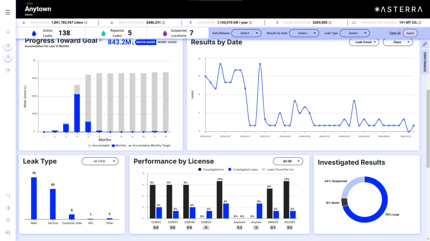This screenshot has width=430, height=241.
Task: Click the link icon above Downloads
Action: 425,44
